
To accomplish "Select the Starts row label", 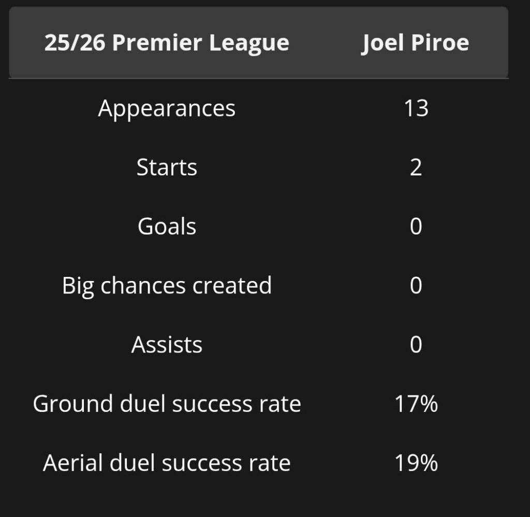I will (167, 167).
